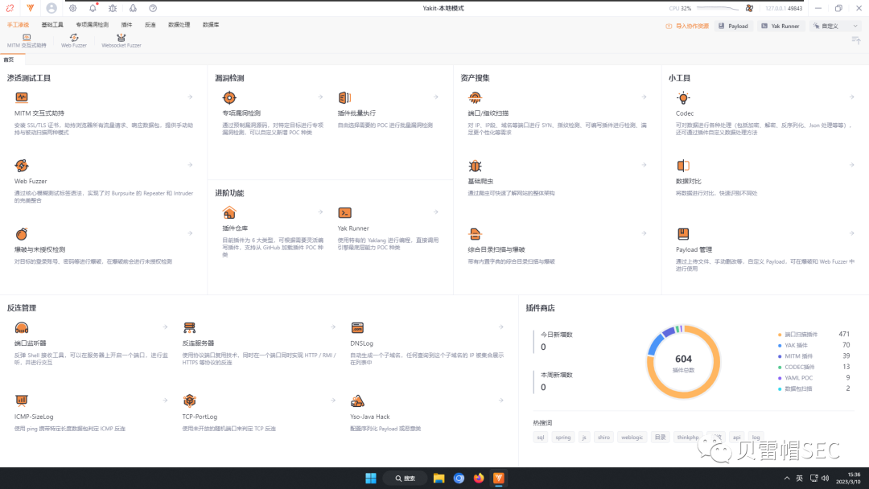The image size is (869, 489).
Task: Click the Payload button in the top right
Action: (733, 26)
